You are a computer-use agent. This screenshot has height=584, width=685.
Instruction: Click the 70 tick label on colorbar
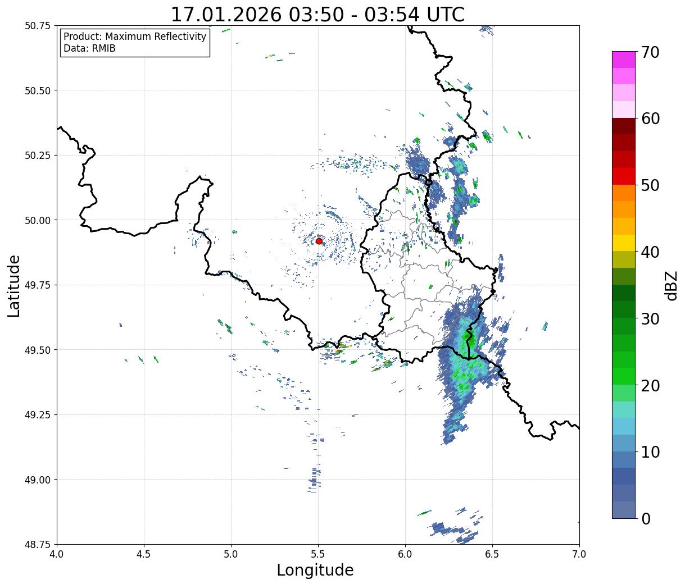click(x=651, y=52)
